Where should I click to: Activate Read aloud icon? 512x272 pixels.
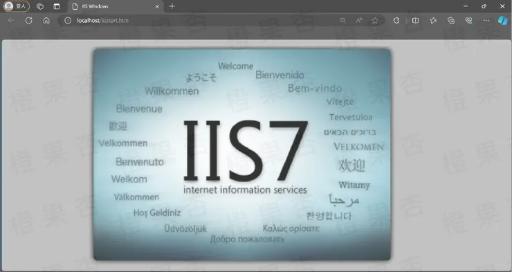point(359,21)
